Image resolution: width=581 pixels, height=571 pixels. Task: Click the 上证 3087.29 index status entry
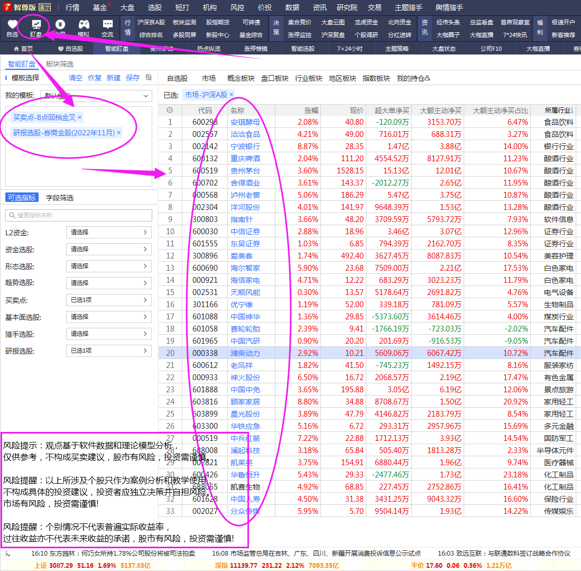click(93, 565)
